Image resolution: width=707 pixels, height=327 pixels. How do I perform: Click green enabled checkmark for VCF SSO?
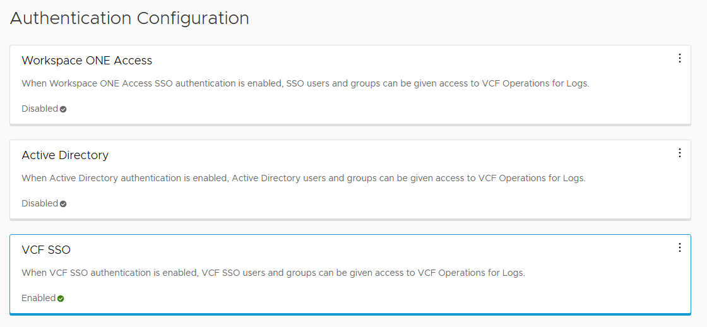pyautogui.click(x=61, y=299)
